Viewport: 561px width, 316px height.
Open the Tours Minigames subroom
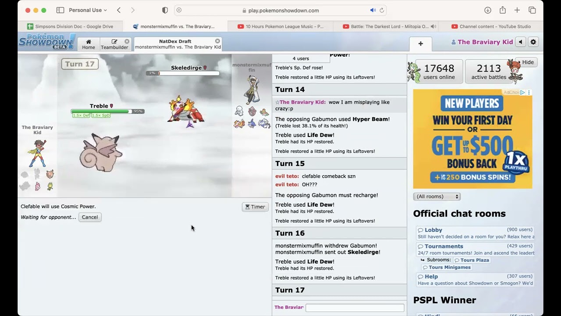pos(447,267)
